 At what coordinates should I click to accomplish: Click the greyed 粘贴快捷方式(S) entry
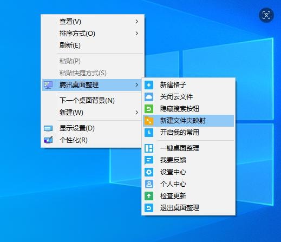[x=93, y=73]
